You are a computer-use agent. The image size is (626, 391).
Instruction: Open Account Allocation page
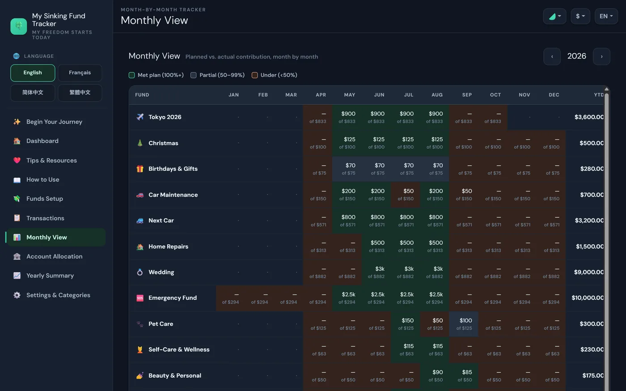point(56,256)
